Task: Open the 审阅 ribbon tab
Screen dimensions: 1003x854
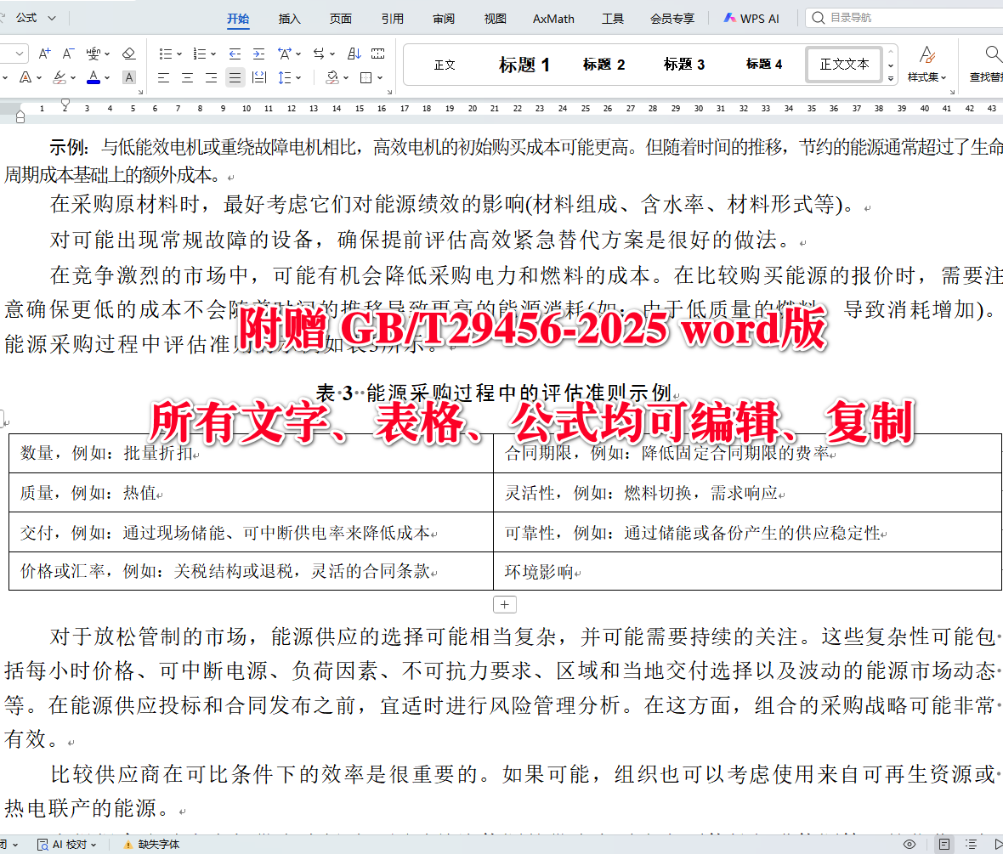Action: 443,18
